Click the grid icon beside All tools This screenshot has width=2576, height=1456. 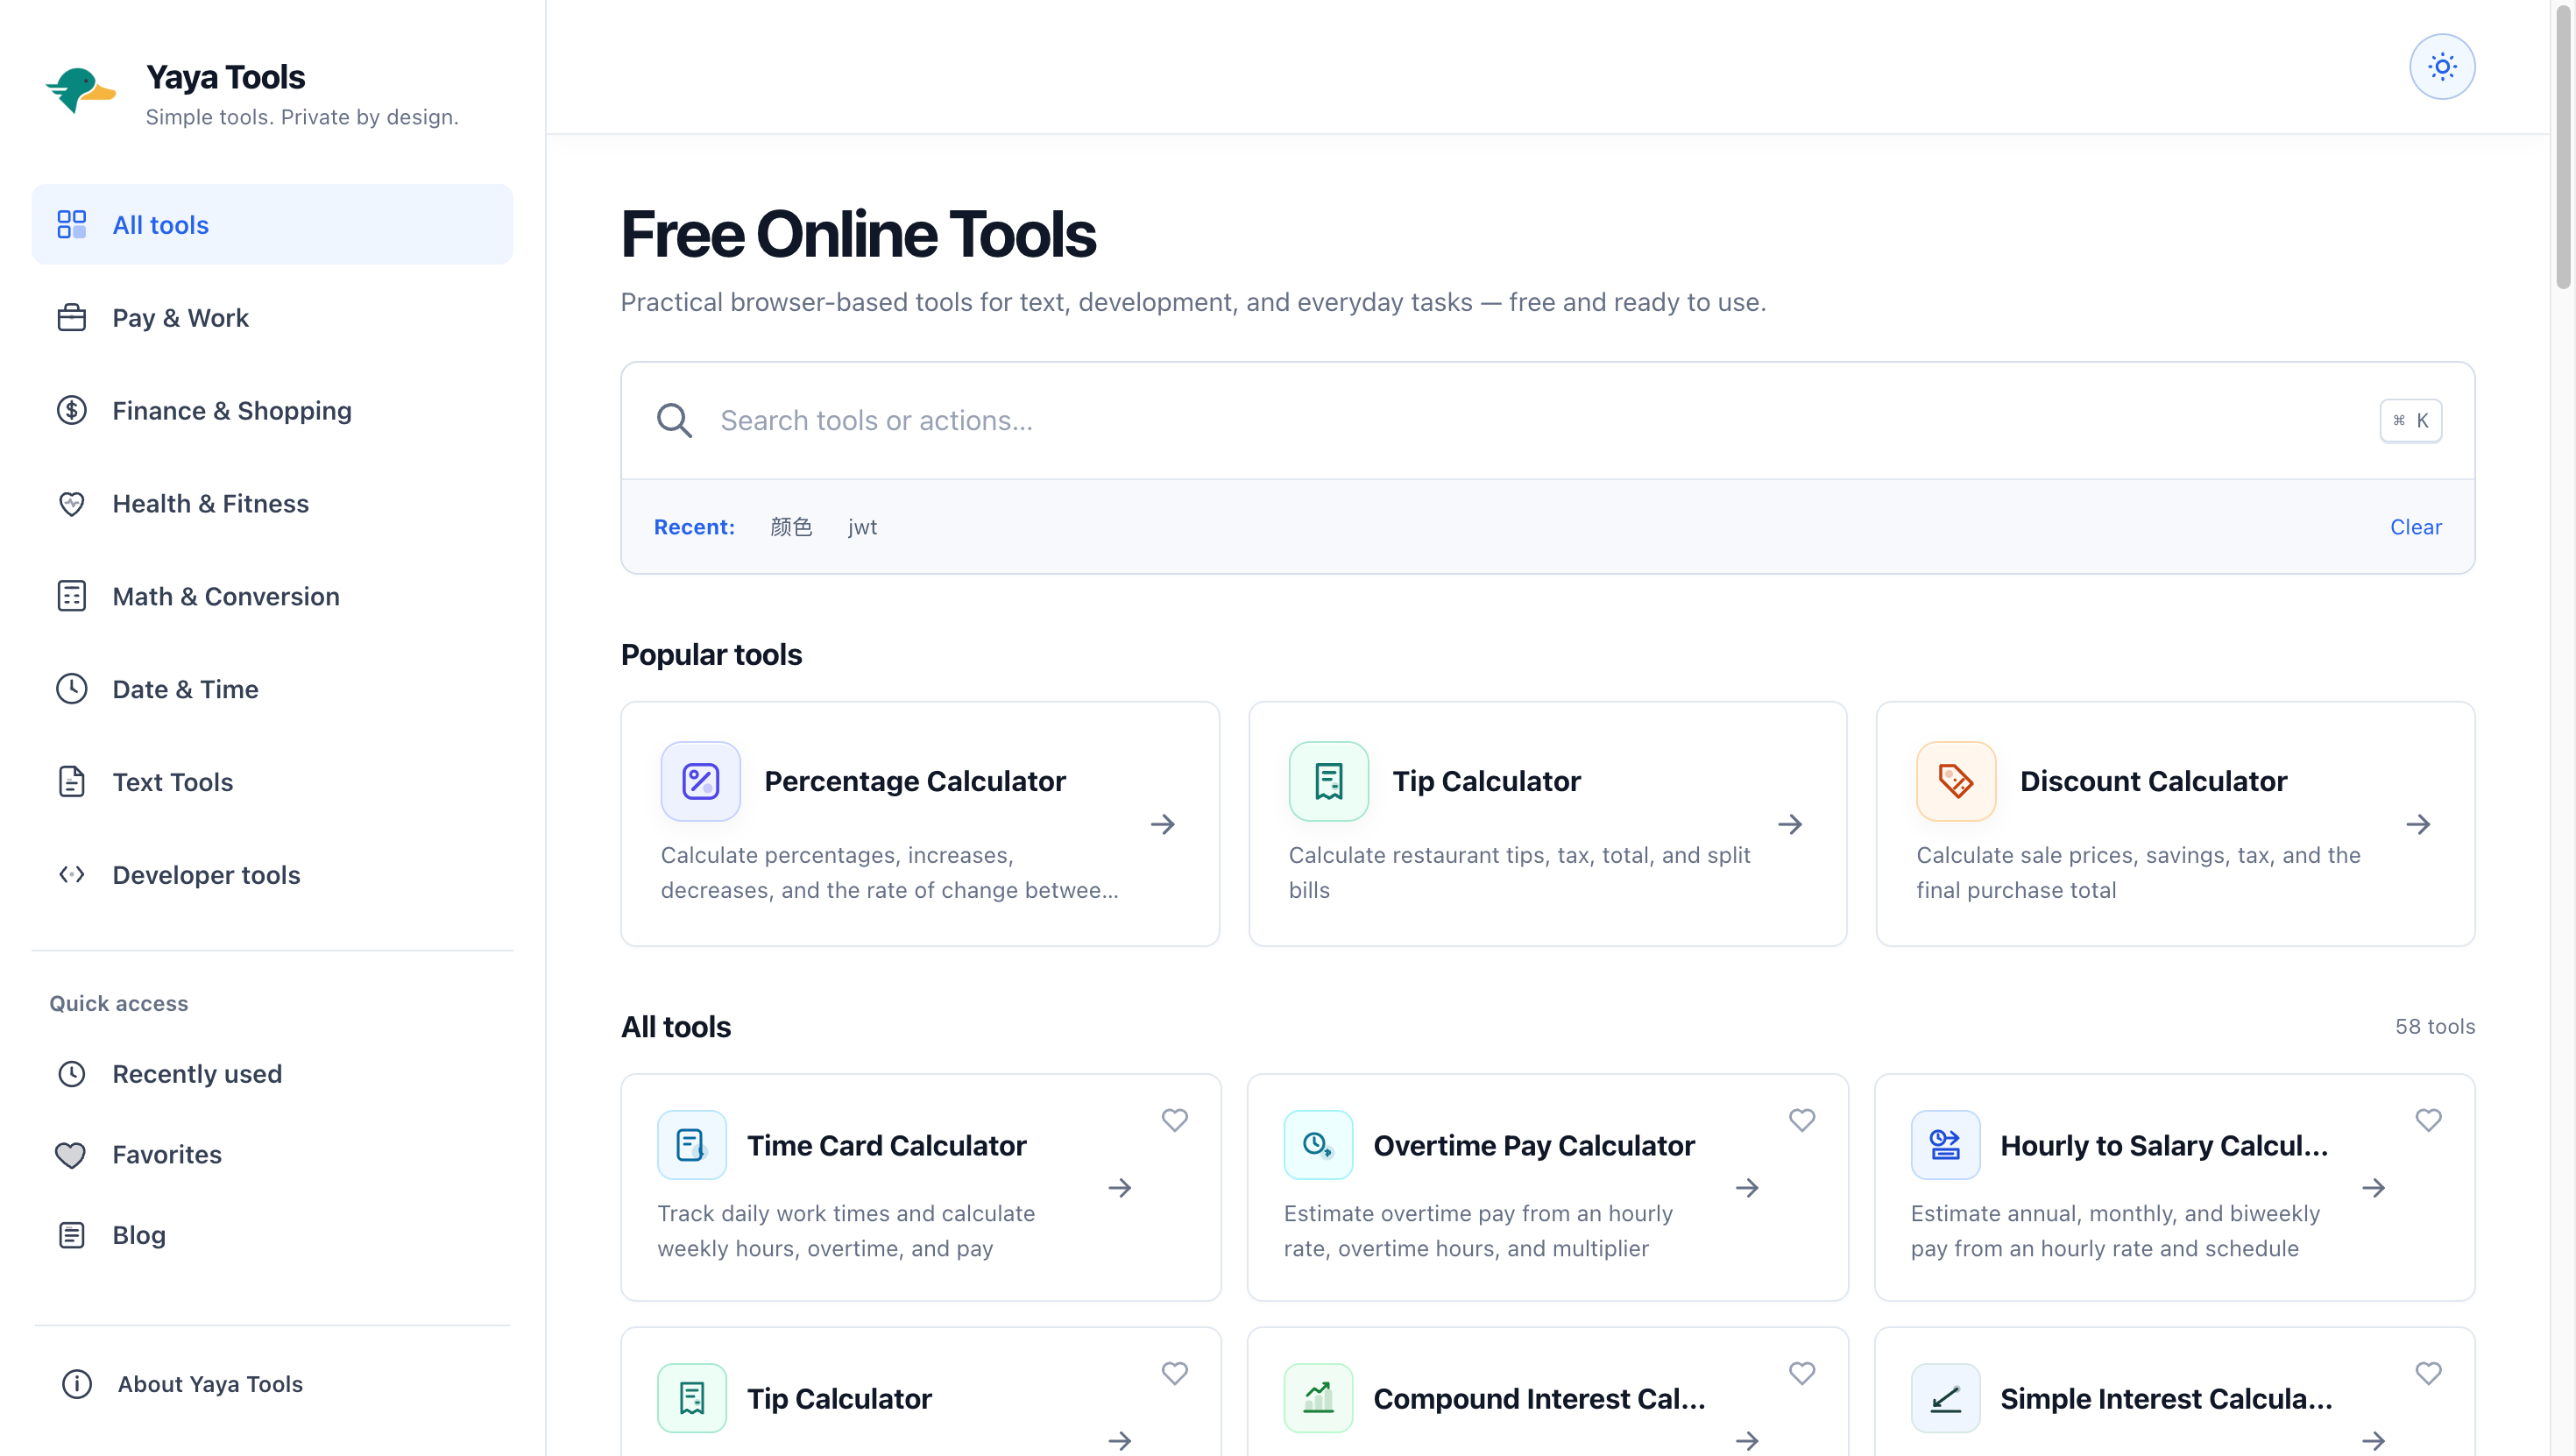72,224
